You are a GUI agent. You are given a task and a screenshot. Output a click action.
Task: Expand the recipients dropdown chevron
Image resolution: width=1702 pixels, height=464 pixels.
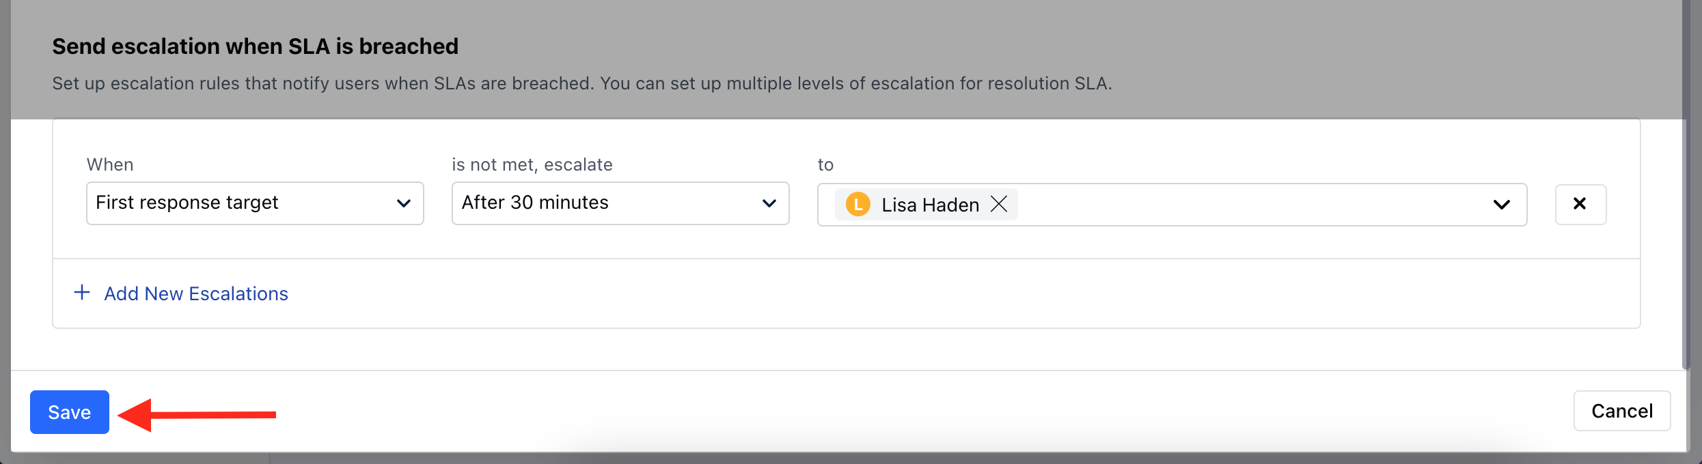click(x=1501, y=205)
